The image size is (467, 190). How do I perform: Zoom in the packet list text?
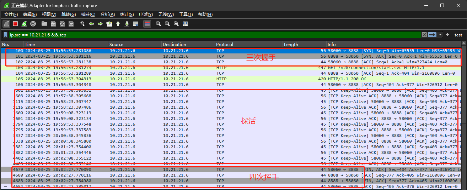tap(158, 24)
